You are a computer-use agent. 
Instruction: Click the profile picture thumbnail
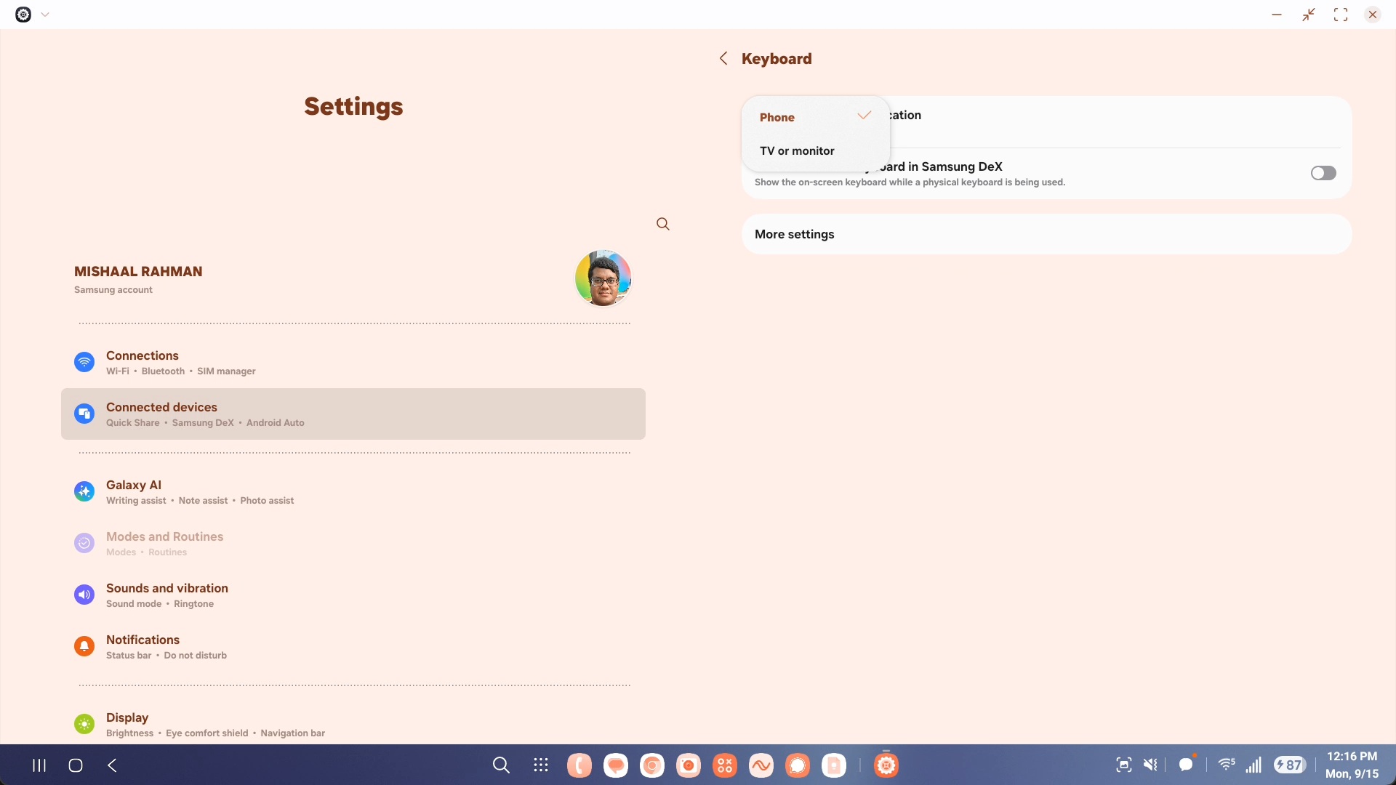603,278
